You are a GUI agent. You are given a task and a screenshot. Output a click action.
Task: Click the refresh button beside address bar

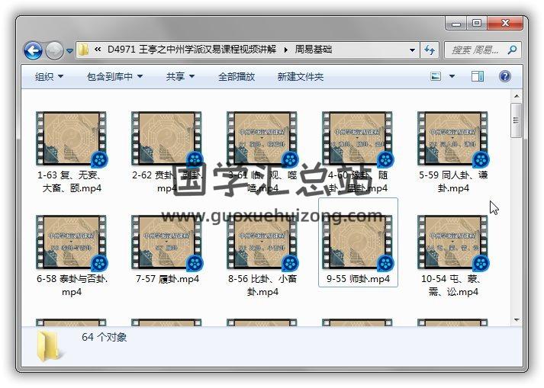[x=430, y=50]
